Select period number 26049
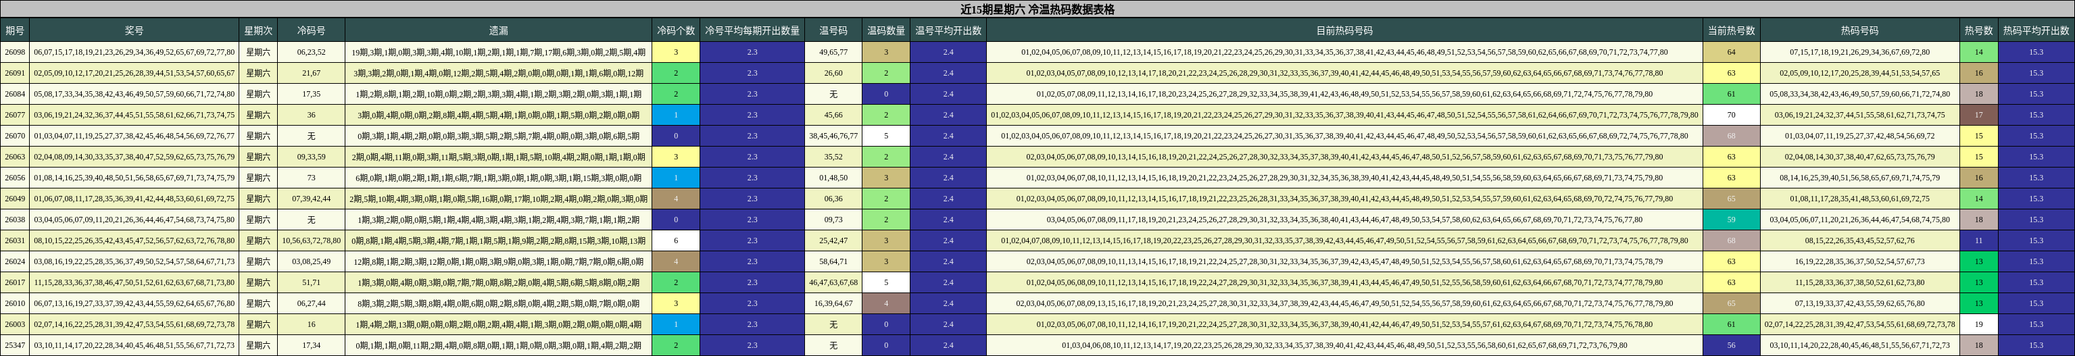Image resolution: width=2075 pixels, height=356 pixels. (14, 199)
